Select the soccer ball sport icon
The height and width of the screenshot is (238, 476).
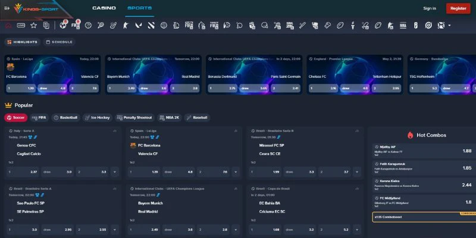(63, 25)
